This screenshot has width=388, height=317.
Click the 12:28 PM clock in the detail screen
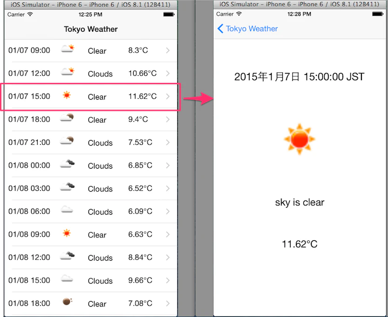[300, 14]
